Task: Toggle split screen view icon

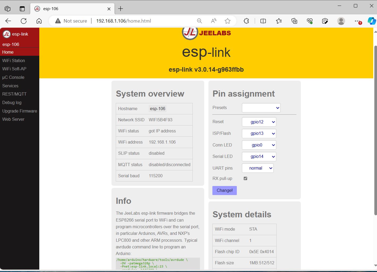Action: click(x=263, y=21)
